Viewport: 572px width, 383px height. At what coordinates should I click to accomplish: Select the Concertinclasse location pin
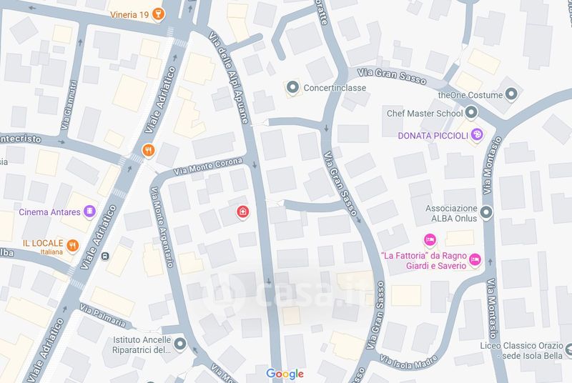292,87
